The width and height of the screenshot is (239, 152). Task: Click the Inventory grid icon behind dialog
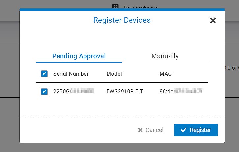(x=115, y=7)
